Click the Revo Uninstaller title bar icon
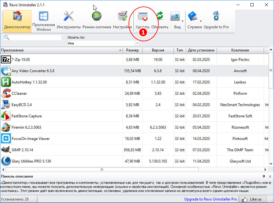This screenshot has height=203, width=274. coord(5,5)
